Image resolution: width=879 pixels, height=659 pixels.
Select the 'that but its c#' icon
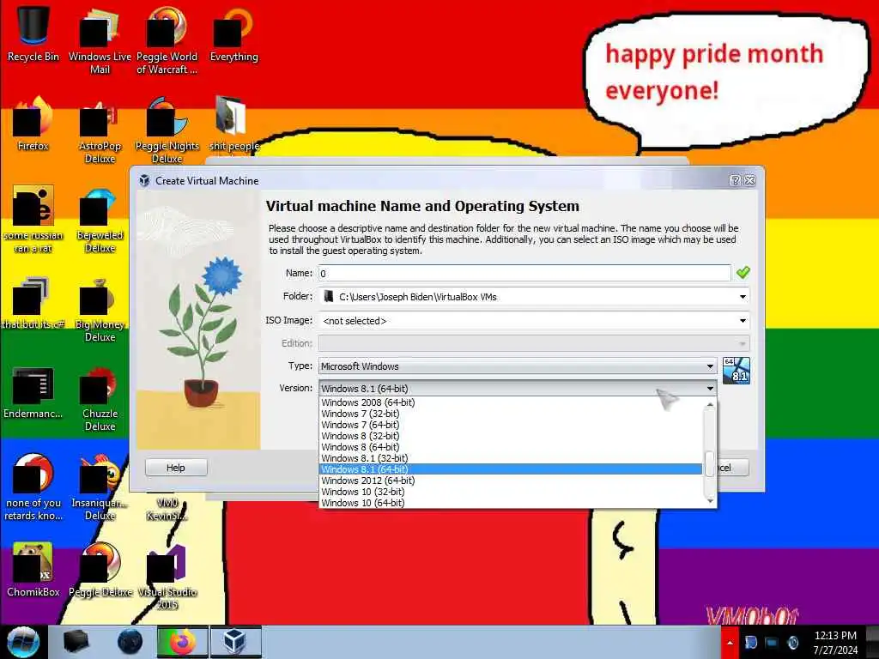(33, 303)
